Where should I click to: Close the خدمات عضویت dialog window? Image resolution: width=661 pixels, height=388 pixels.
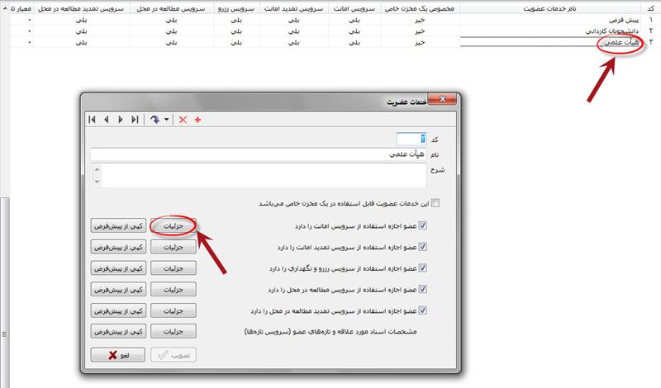point(445,100)
